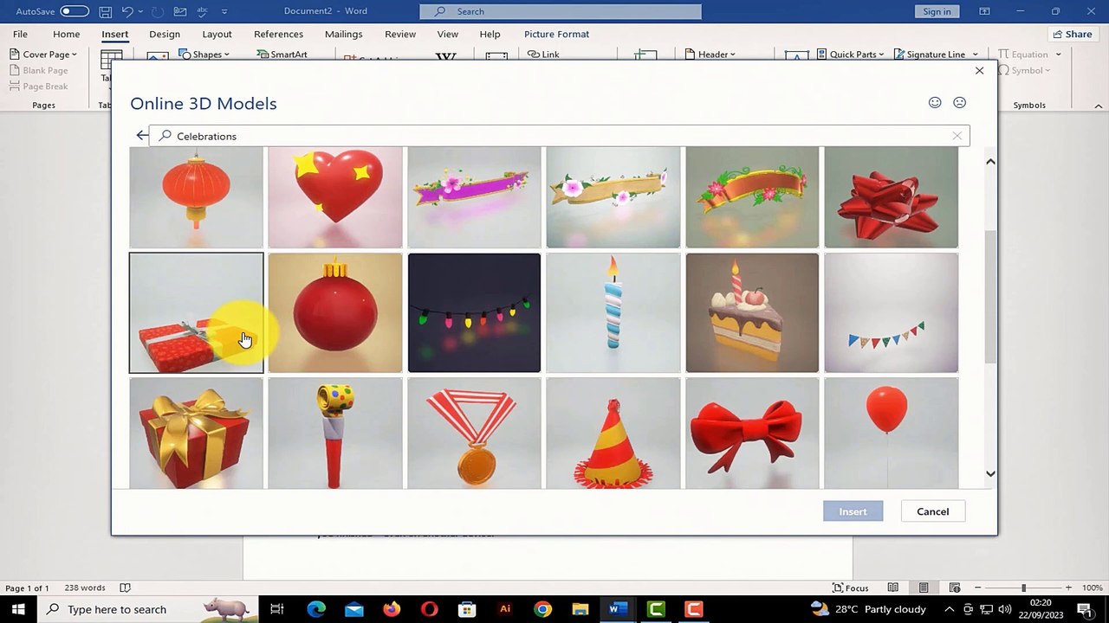Viewport: 1109px width, 623px height.
Task: Open the File menu
Action: point(20,34)
